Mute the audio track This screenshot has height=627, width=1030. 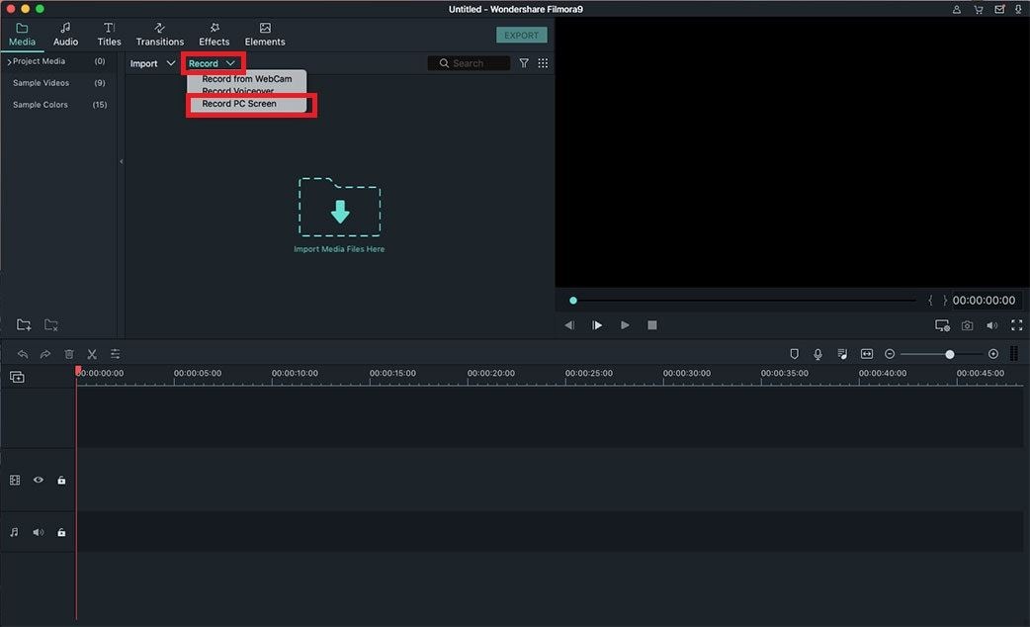pos(39,532)
